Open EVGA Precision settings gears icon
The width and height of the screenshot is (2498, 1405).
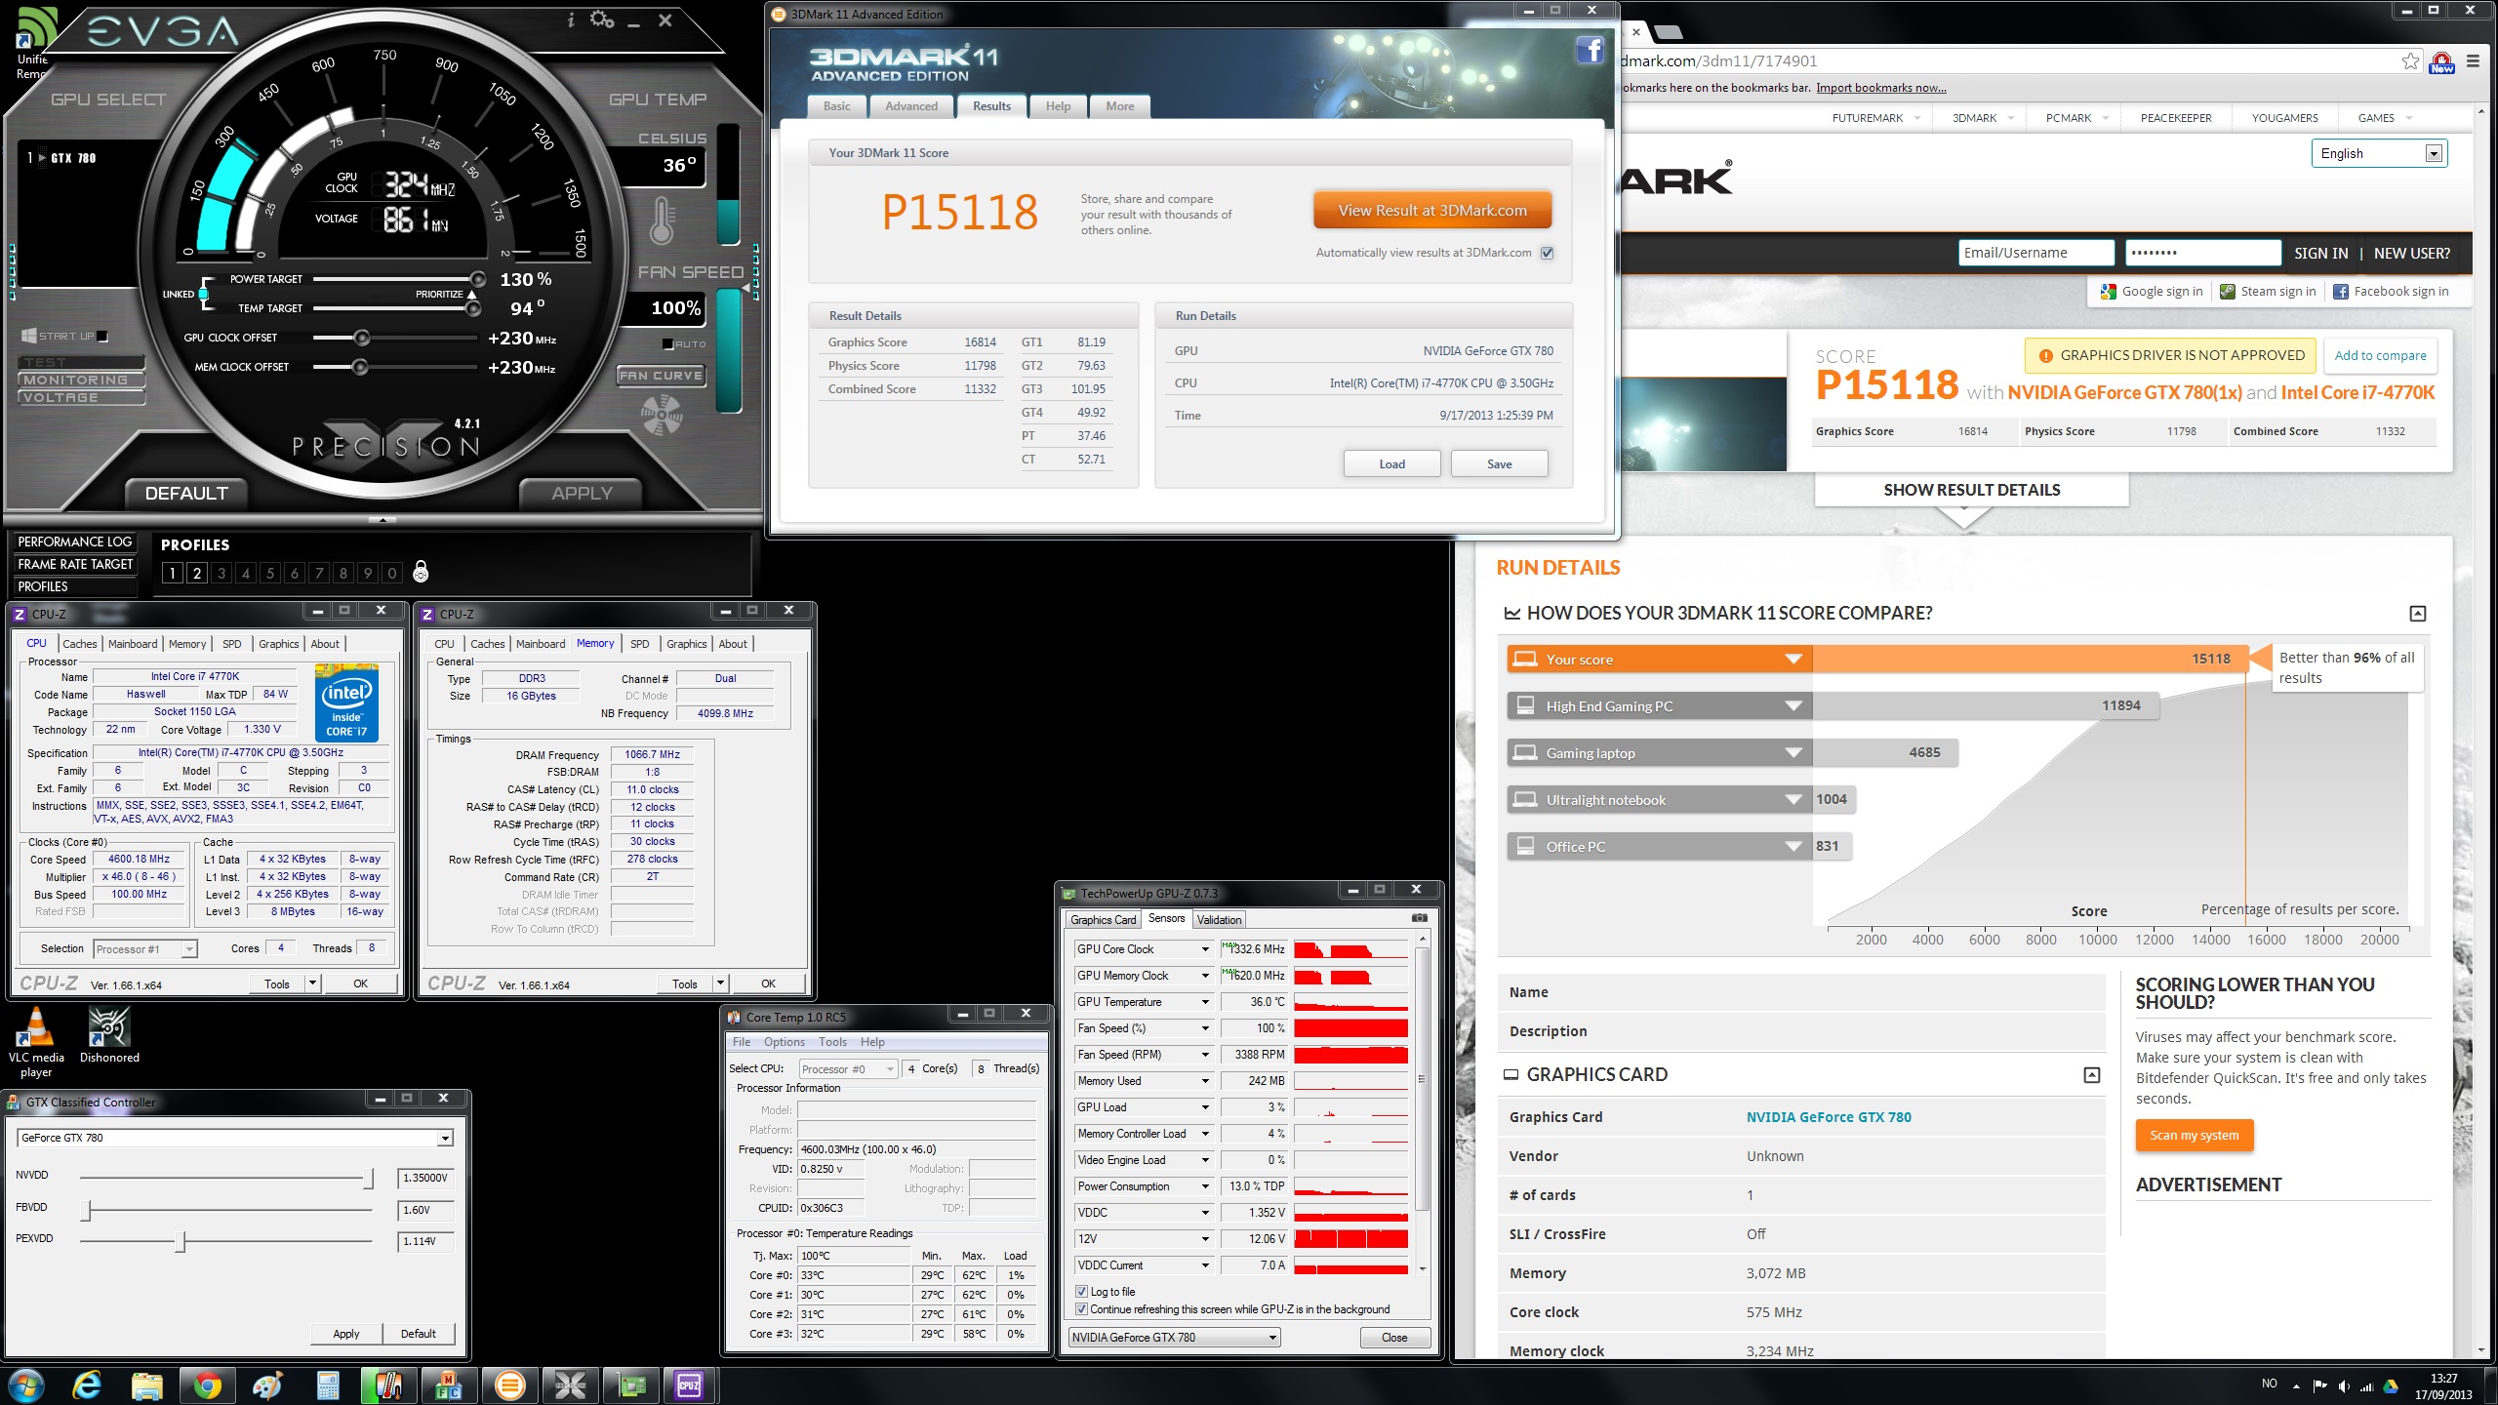coord(602,20)
